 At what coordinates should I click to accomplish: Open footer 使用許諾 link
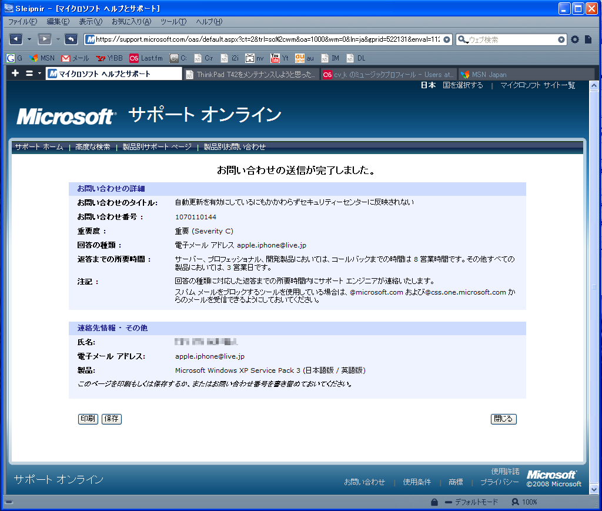[505, 472]
